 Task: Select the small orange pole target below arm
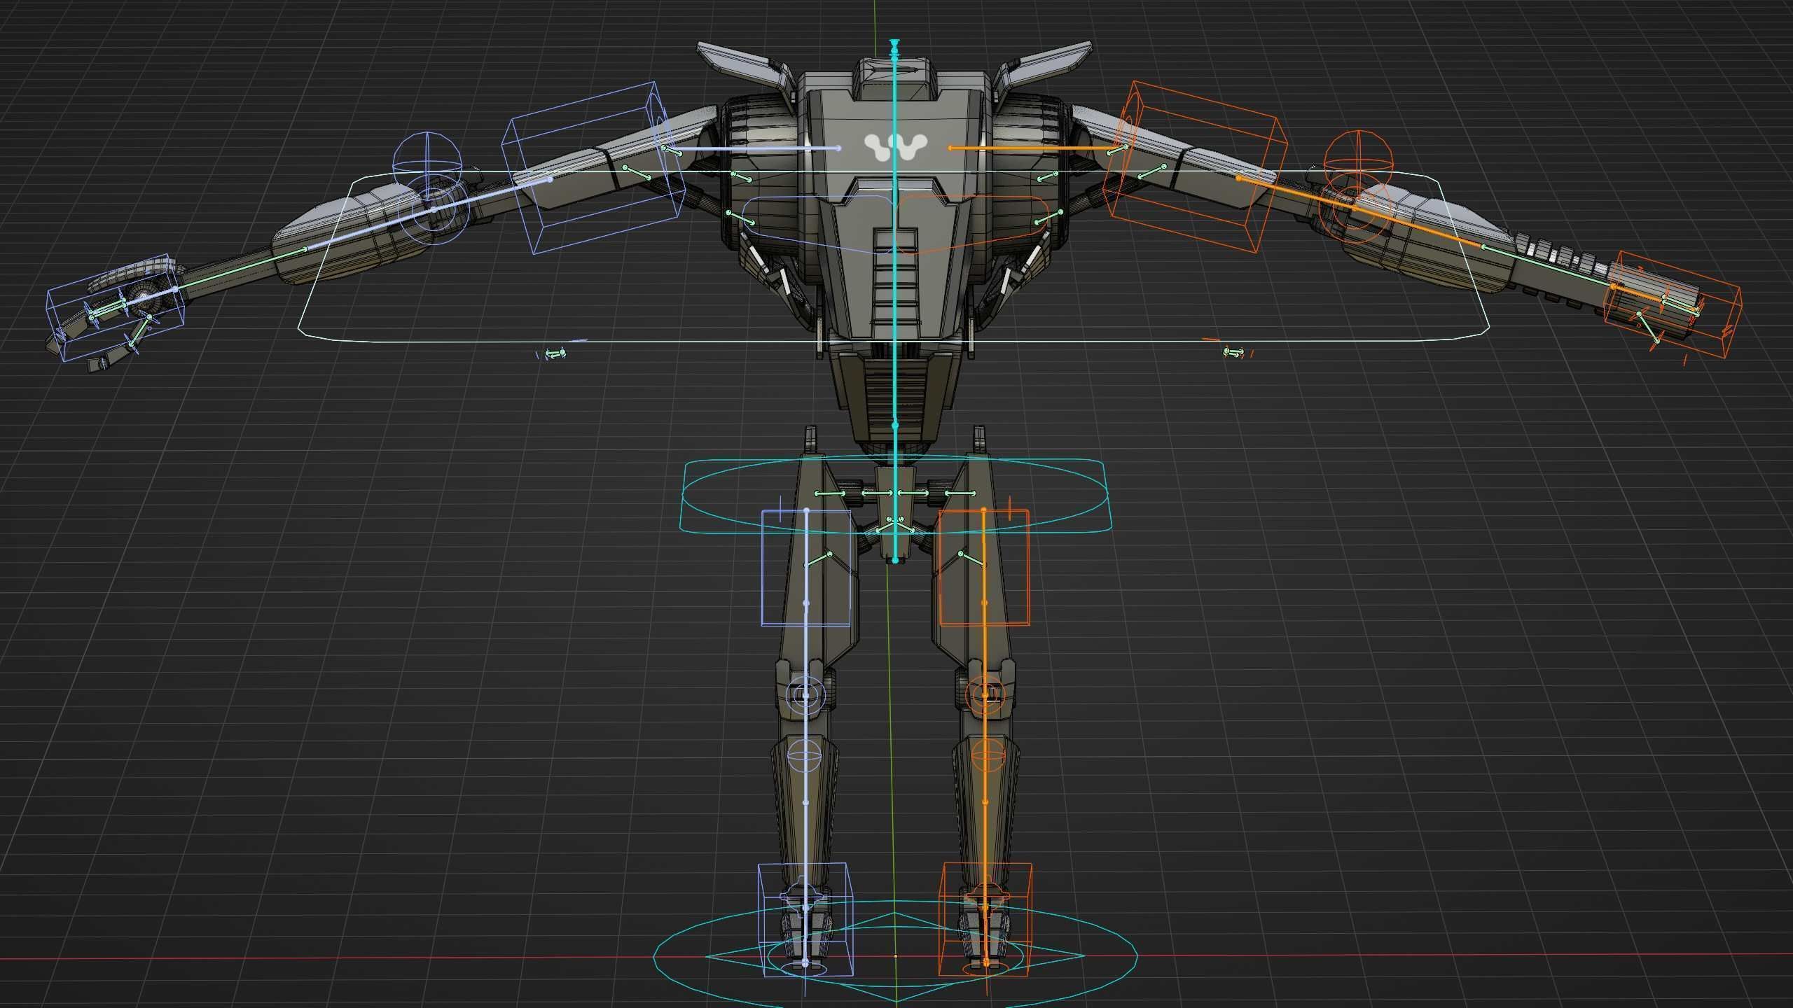pos(1234,352)
